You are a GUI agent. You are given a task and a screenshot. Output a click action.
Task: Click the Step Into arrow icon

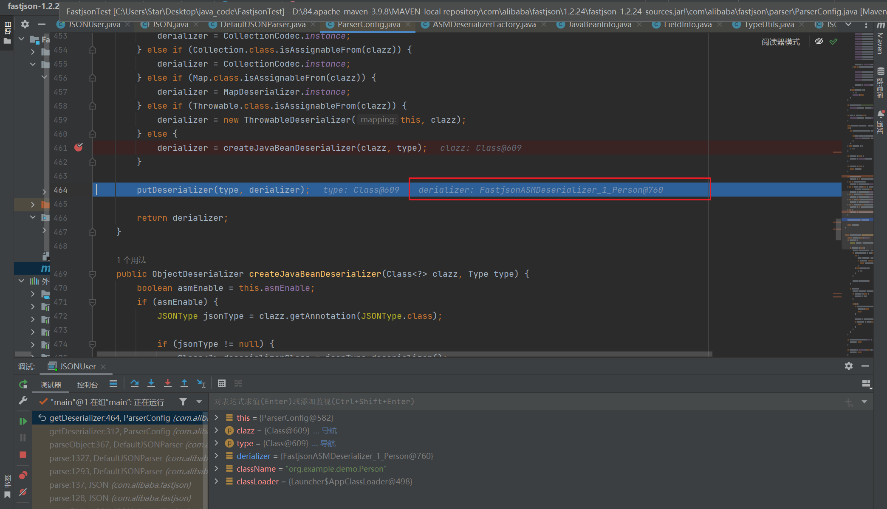[x=151, y=383]
